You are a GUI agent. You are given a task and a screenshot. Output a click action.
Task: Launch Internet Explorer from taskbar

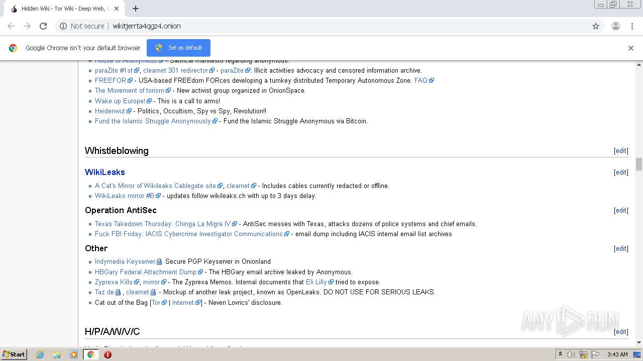pos(40,354)
